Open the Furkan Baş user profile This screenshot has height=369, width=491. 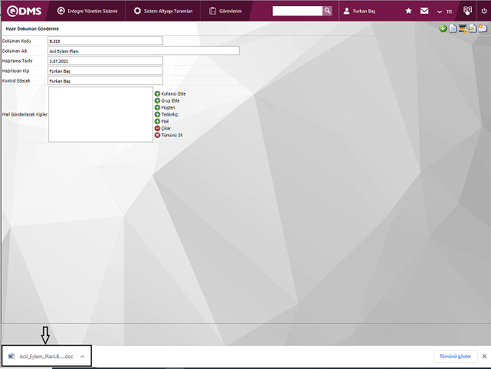359,11
